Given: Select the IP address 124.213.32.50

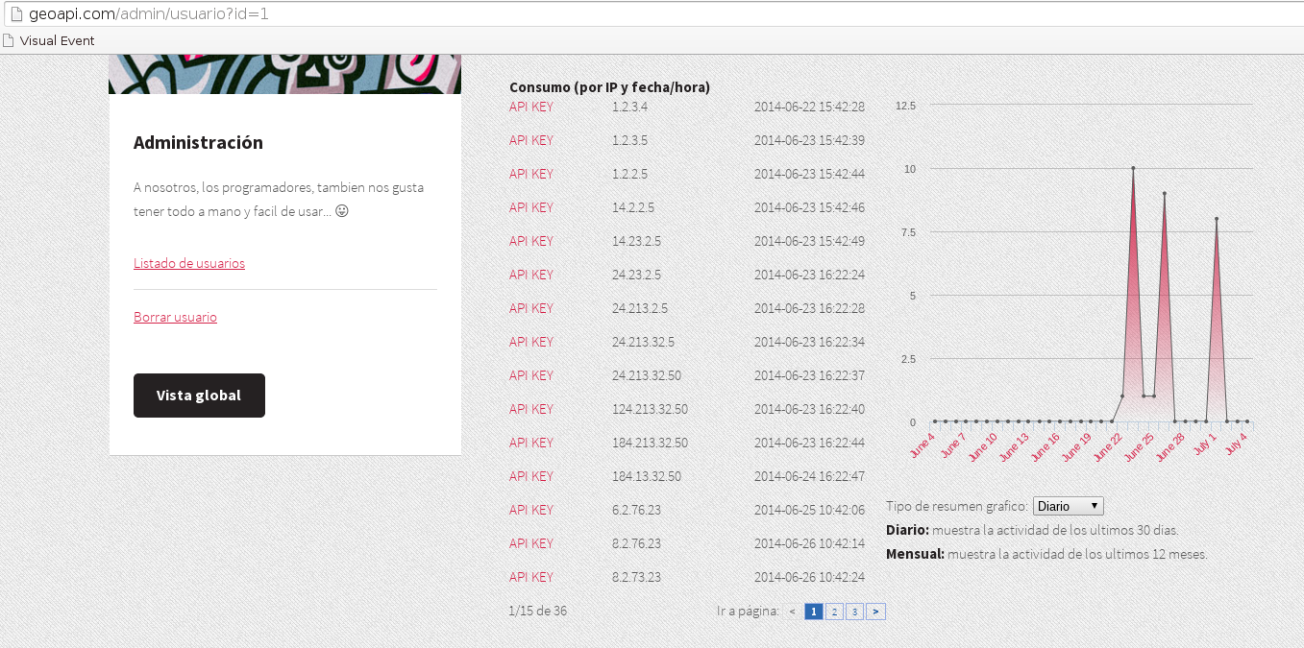Looking at the screenshot, I should point(651,409).
